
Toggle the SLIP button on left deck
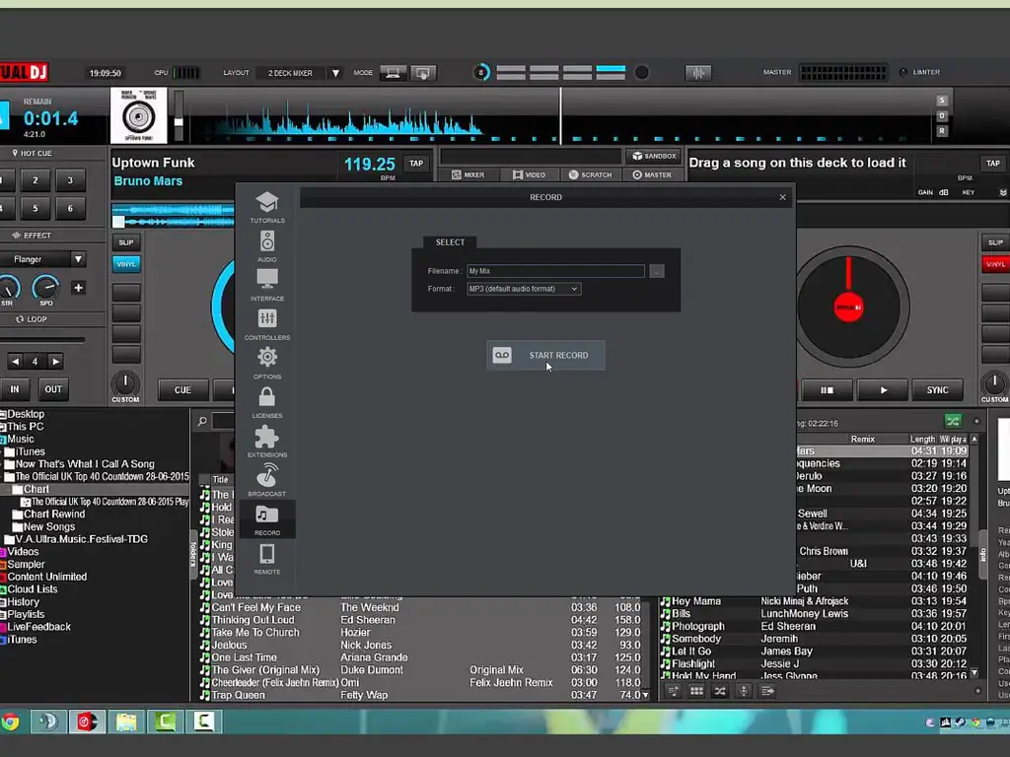[126, 242]
